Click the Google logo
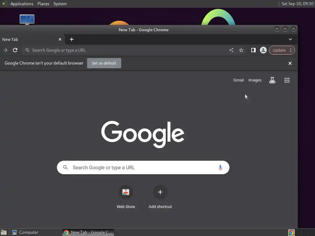Screen dimensions: 315x236 pos(143,134)
